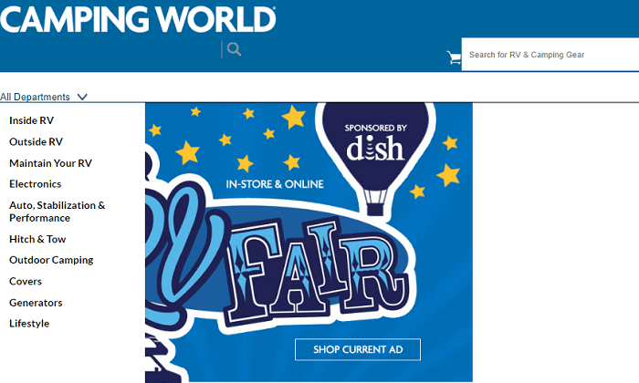This screenshot has width=639, height=383.
Task: Click the Fair promotional banner image
Action: tap(309, 243)
